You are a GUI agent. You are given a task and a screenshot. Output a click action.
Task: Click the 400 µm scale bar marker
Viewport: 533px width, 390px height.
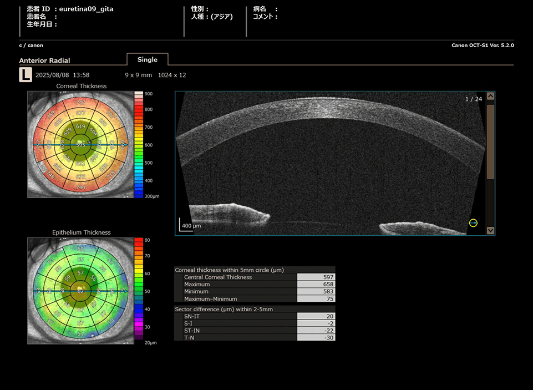tap(190, 225)
